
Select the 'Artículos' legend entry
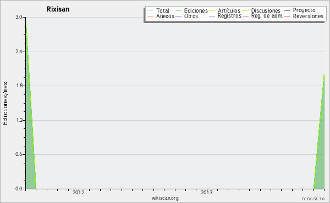pyautogui.click(x=229, y=10)
